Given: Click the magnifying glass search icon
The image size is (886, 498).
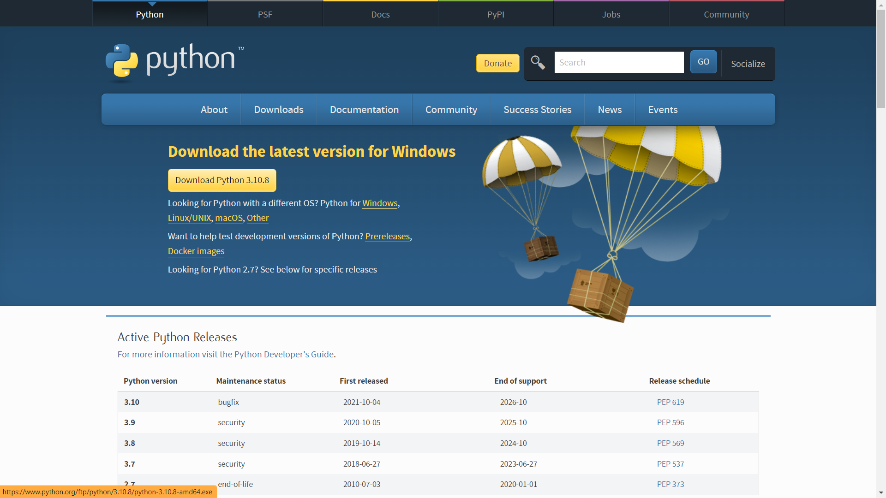Looking at the screenshot, I should click(x=538, y=62).
